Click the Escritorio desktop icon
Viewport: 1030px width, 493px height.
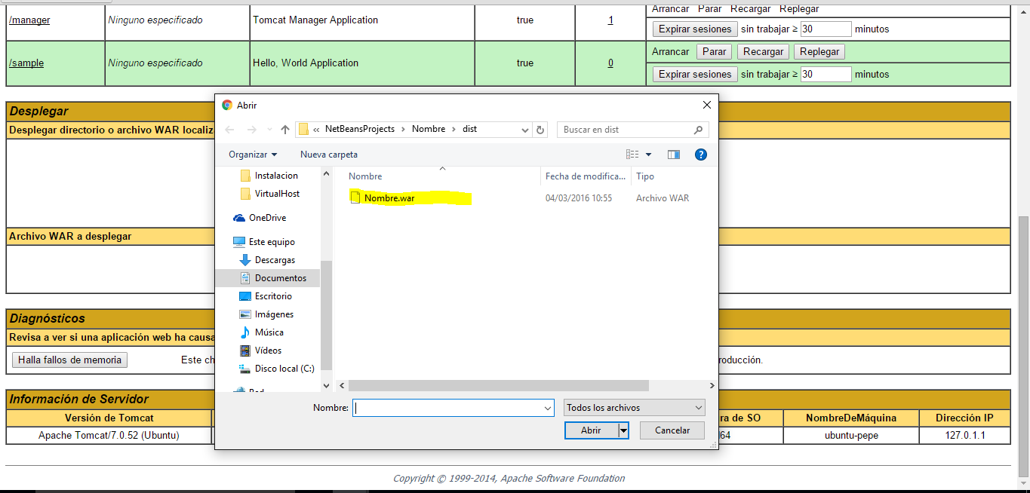pyautogui.click(x=245, y=296)
